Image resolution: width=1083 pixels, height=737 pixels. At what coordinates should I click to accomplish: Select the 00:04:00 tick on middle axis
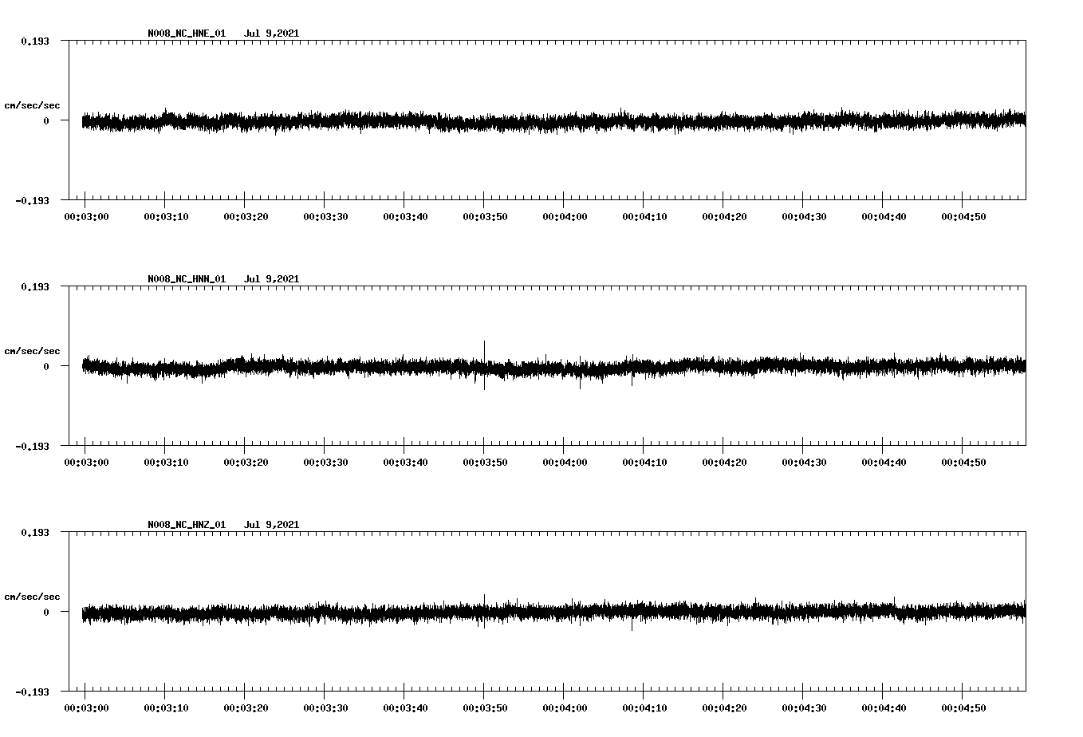coord(565,460)
